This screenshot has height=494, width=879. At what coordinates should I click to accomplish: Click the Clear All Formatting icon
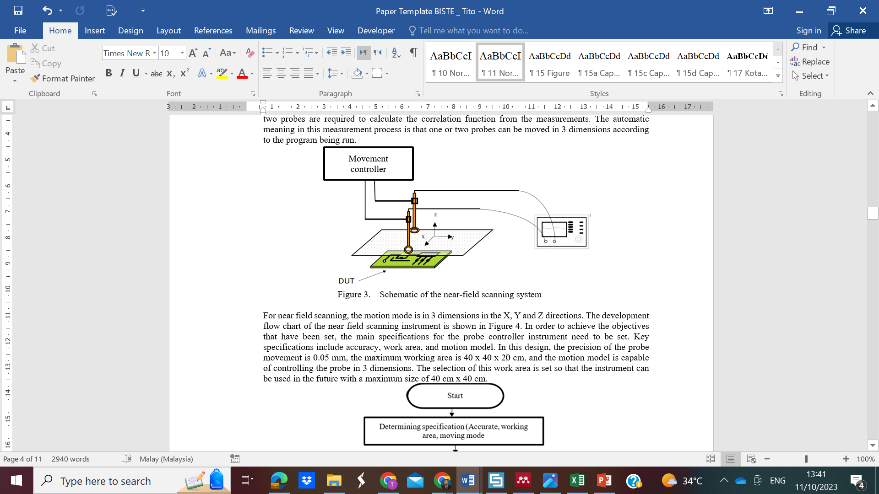250,53
